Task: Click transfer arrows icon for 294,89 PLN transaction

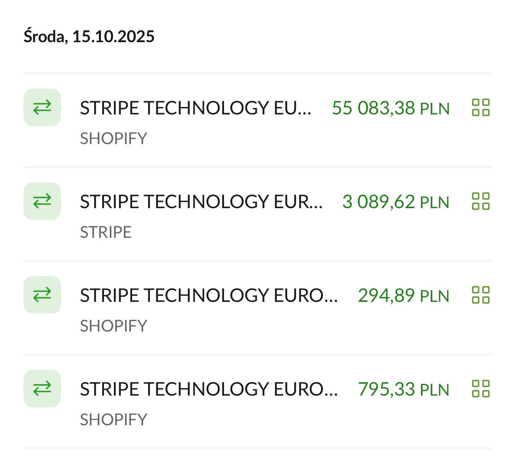Action: (x=42, y=295)
